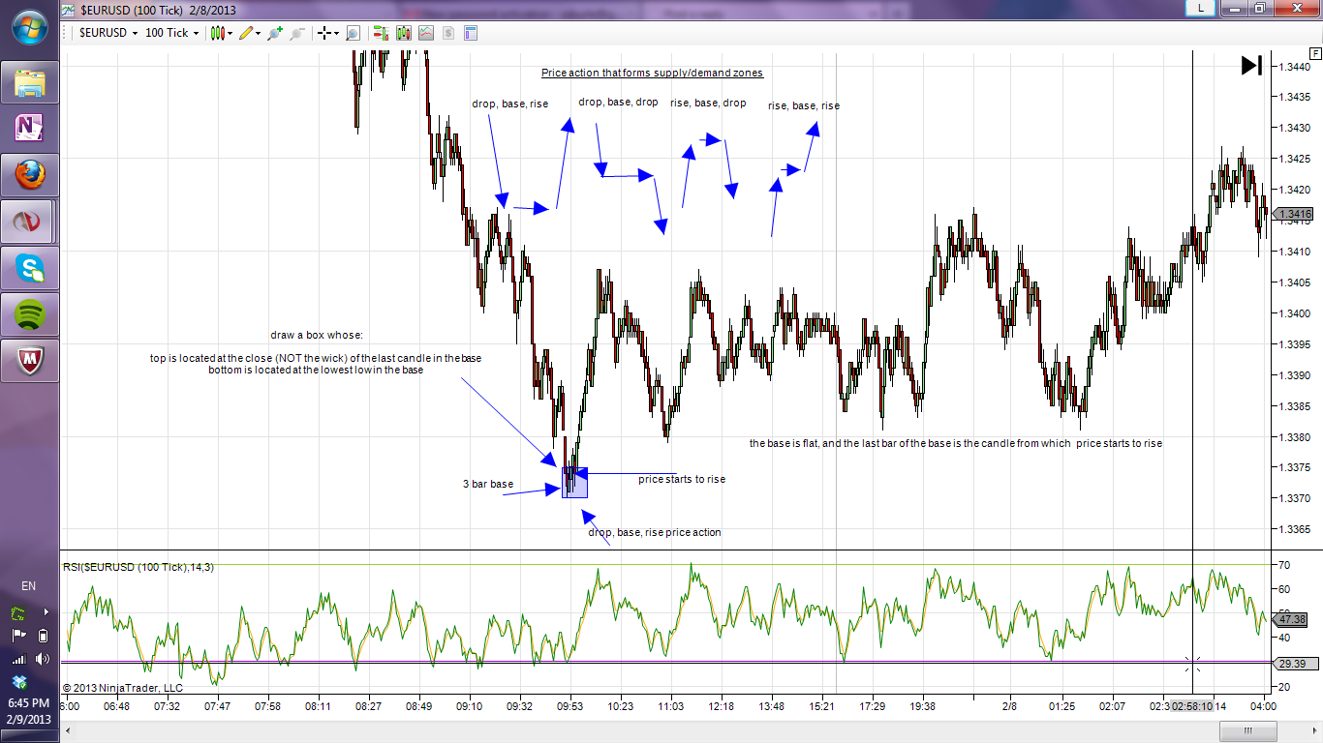The image size is (1323, 743).
Task: Click the zoom in magnifier icon
Action: click(275, 33)
